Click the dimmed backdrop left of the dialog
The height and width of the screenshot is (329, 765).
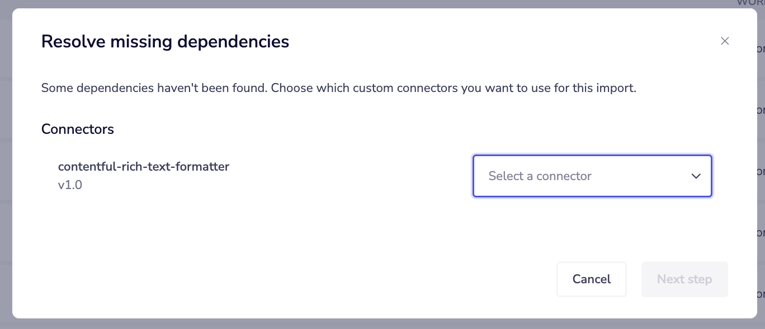[6, 167]
